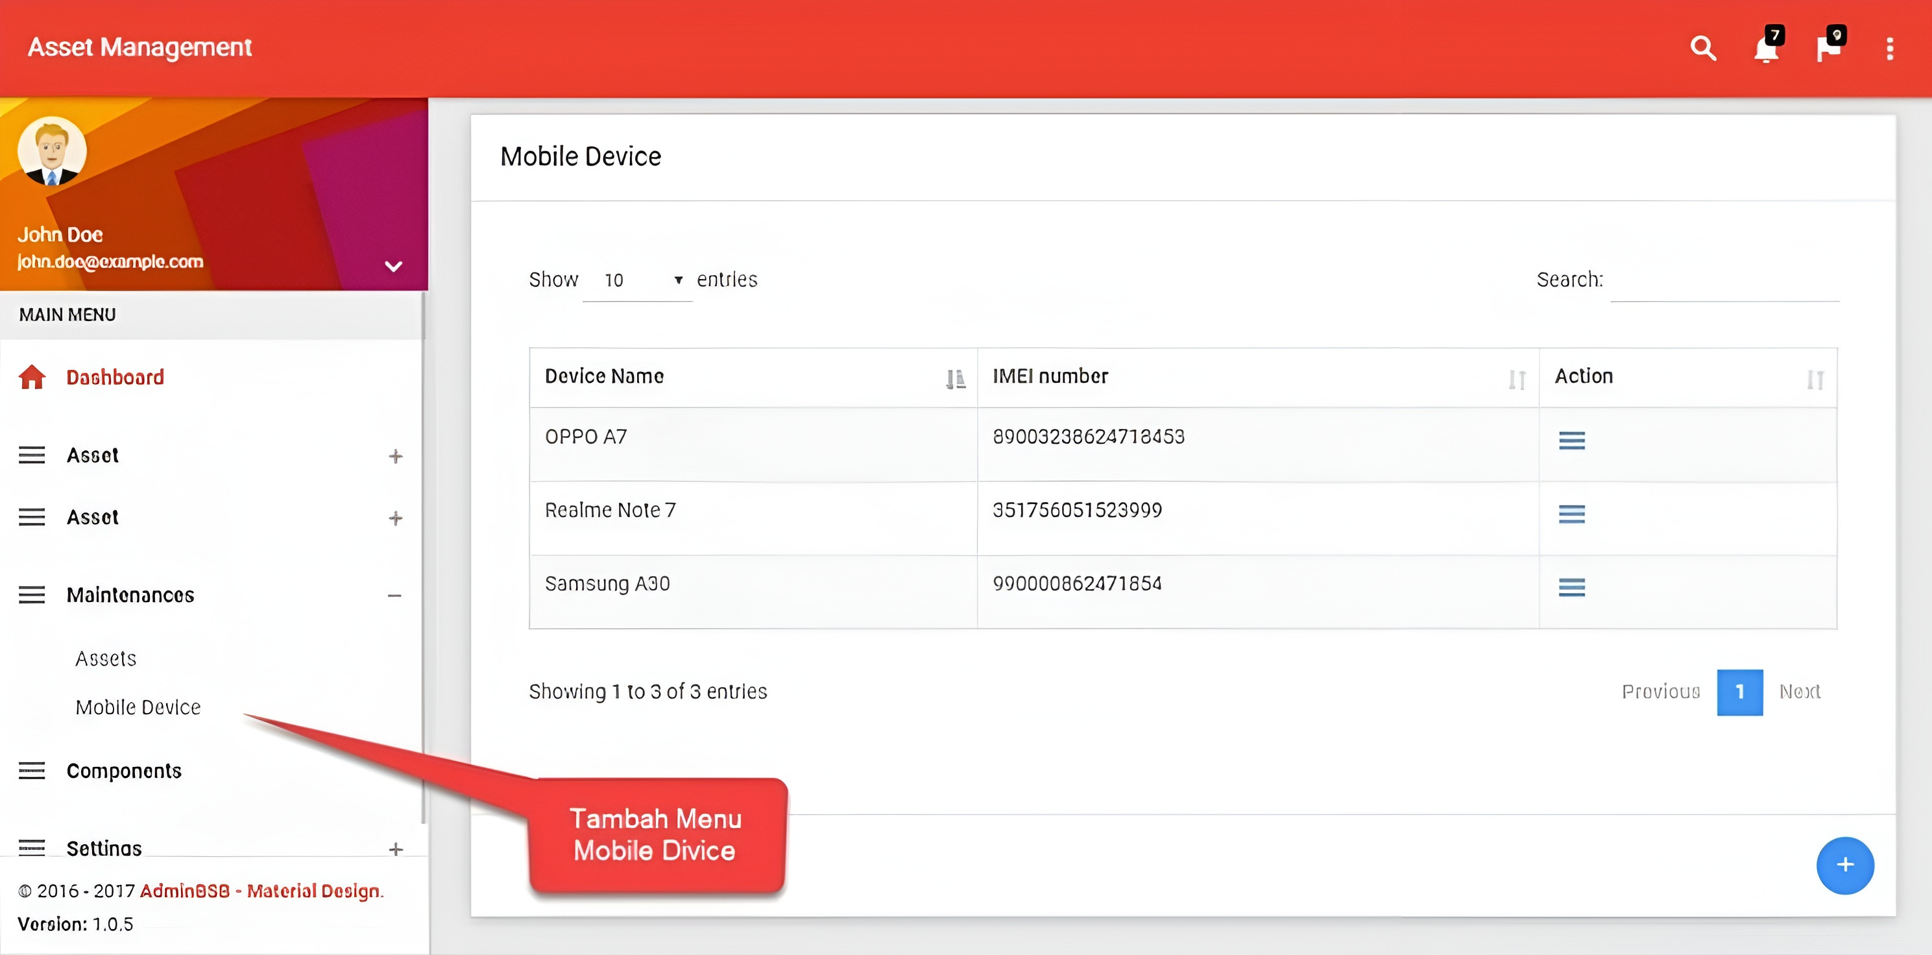Expand the Settings menu plus sign

[396, 849]
